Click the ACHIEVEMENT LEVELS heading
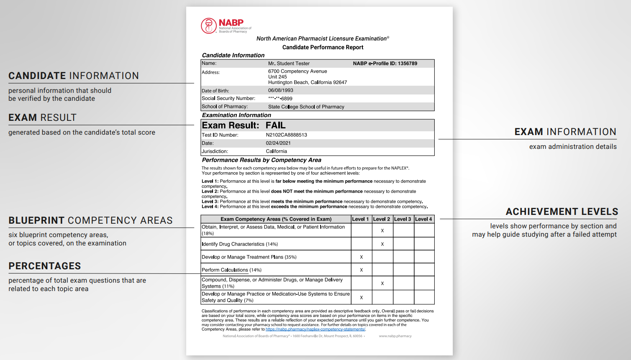Viewport: 631px width, 360px height. 562,212
